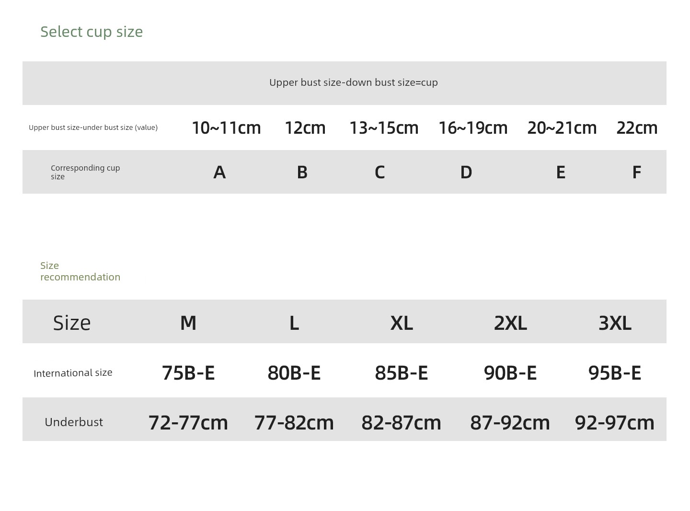Select the 12cm difference value
Screen dimensions: 690x511
coord(305,128)
